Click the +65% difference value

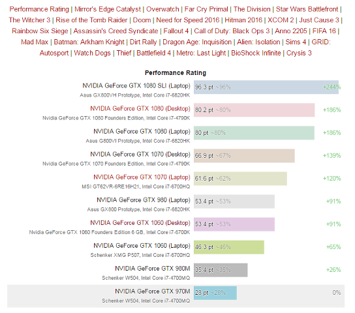click(333, 247)
